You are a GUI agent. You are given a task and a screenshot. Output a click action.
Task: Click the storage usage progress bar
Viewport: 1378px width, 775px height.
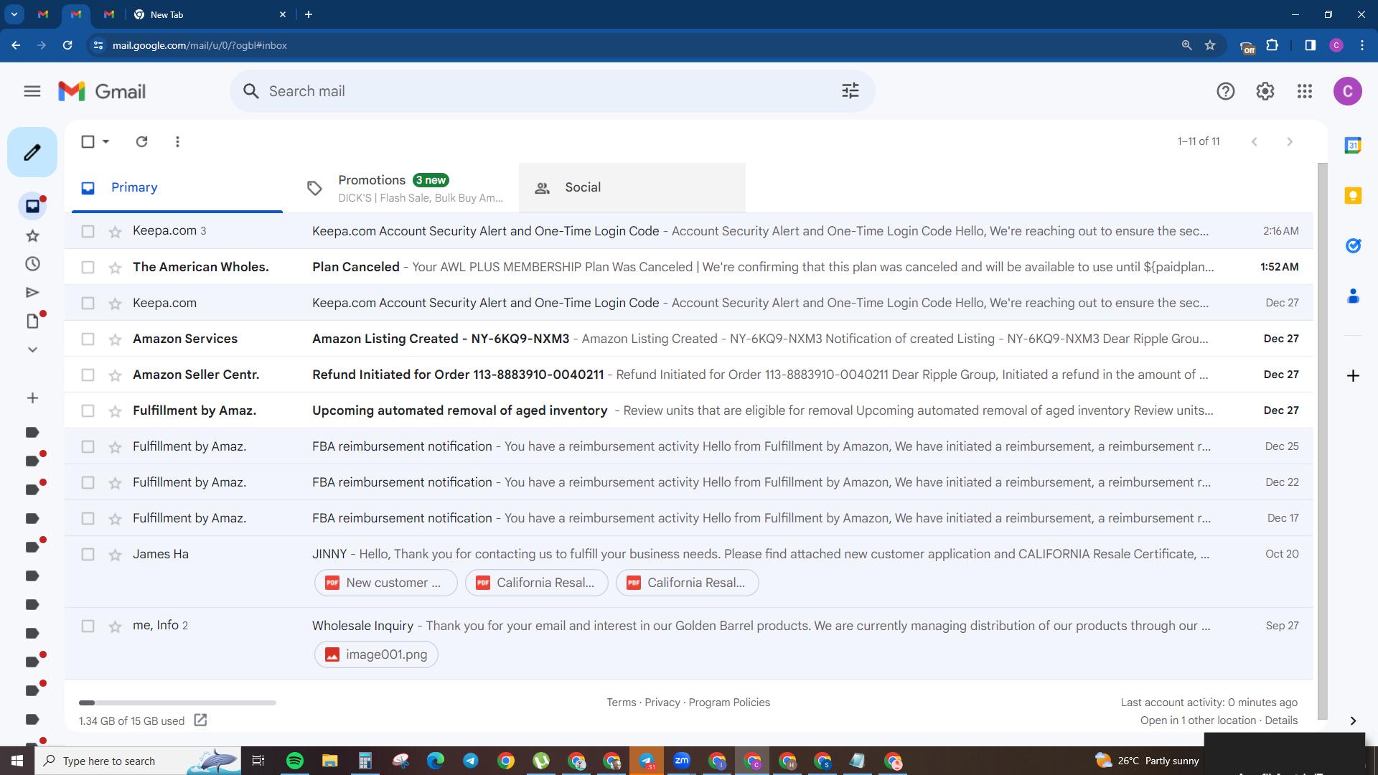point(177,703)
